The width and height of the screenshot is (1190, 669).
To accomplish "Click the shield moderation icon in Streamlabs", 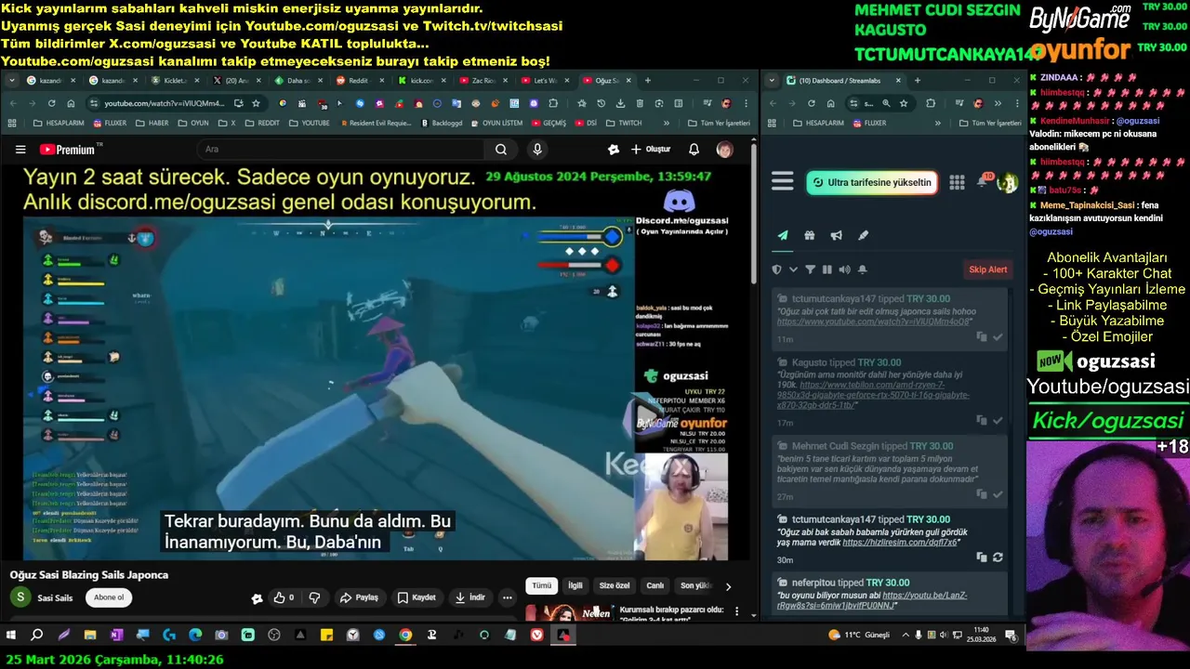I will [778, 269].
